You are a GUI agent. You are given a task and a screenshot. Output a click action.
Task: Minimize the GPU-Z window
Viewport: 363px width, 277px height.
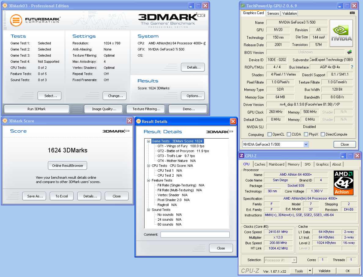[x=340, y=6]
